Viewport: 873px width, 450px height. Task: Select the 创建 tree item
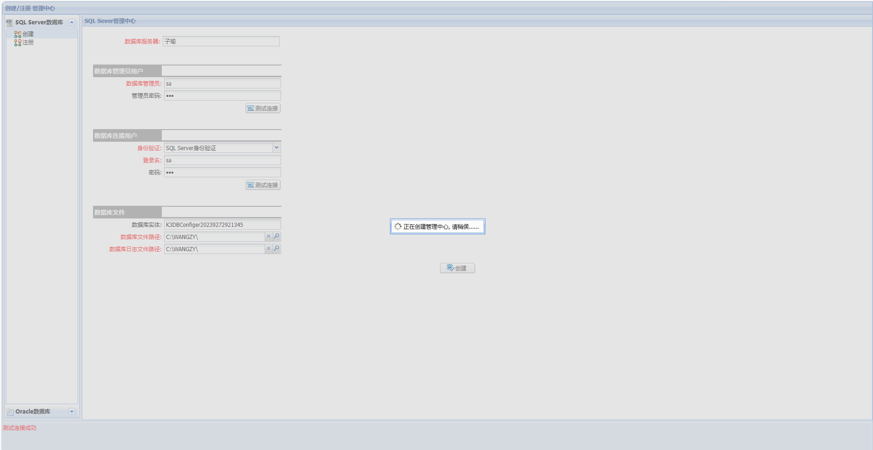pyautogui.click(x=28, y=34)
